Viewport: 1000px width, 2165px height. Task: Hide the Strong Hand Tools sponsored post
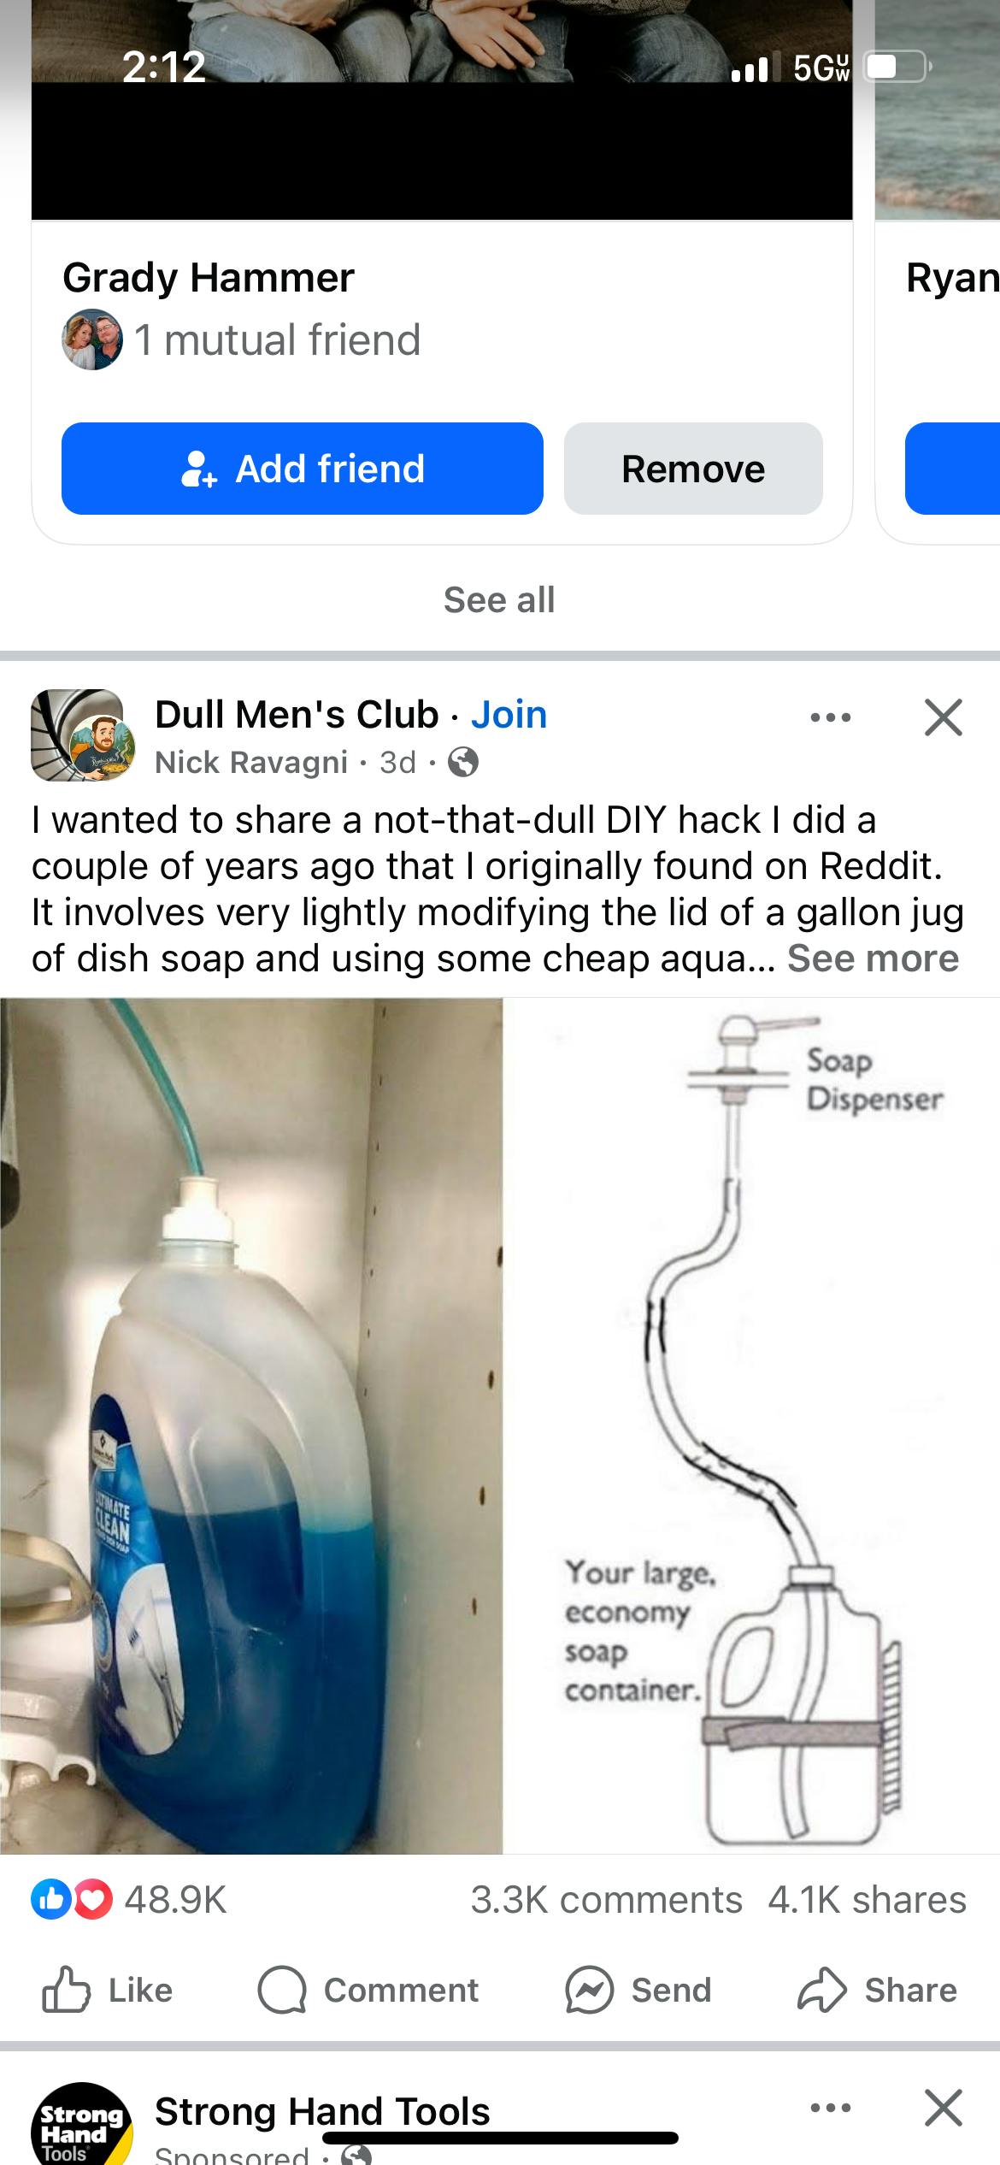(944, 2109)
